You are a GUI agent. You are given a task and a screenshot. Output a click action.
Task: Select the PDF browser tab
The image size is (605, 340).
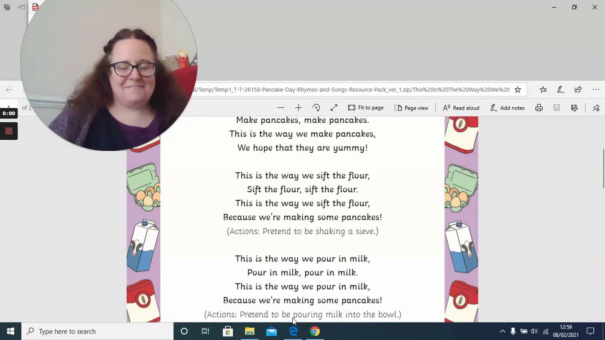point(36,7)
